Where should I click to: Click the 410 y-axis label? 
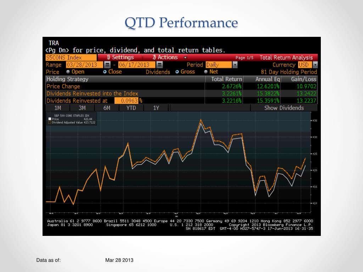coord(314,203)
